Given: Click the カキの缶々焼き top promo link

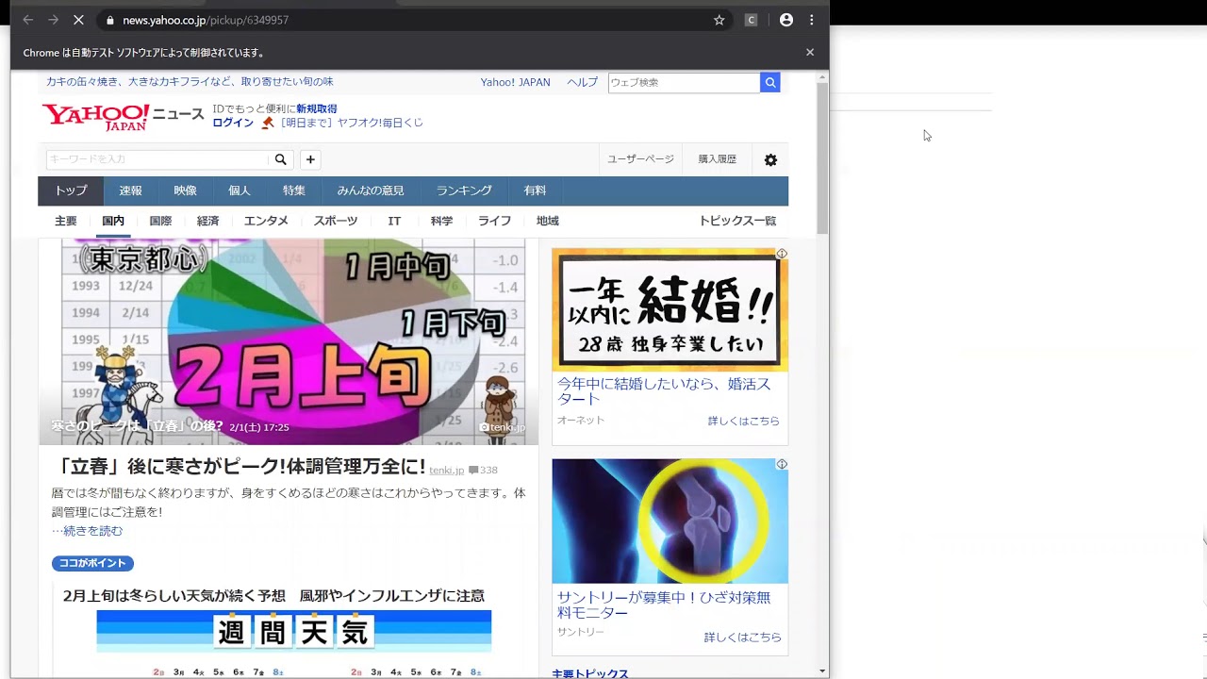Looking at the screenshot, I should [190, 82].
